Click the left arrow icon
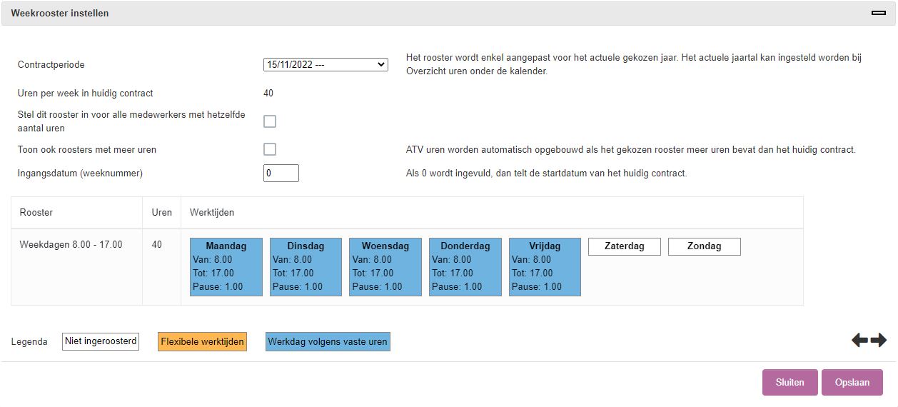Screen dimensions: 898x407 coord(859,341)
